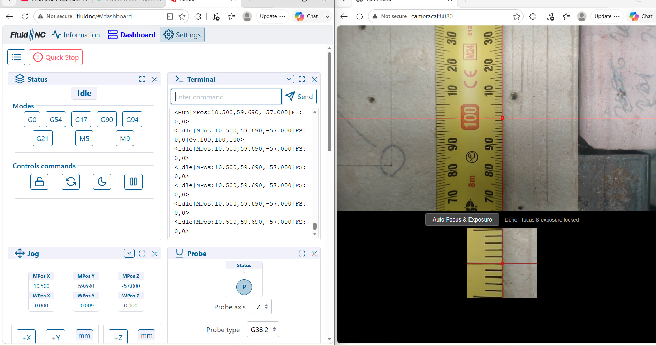Image resolution: width=656 pixels, height=346 pixels.
Task: Expand the Probe panel to fullscreen
Action: (302, 254)
